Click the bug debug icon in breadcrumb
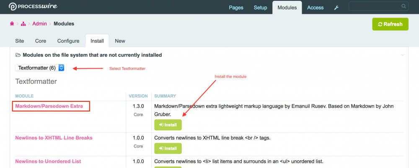This screenshot has width=419, height=168. click(x=12, y=24)
